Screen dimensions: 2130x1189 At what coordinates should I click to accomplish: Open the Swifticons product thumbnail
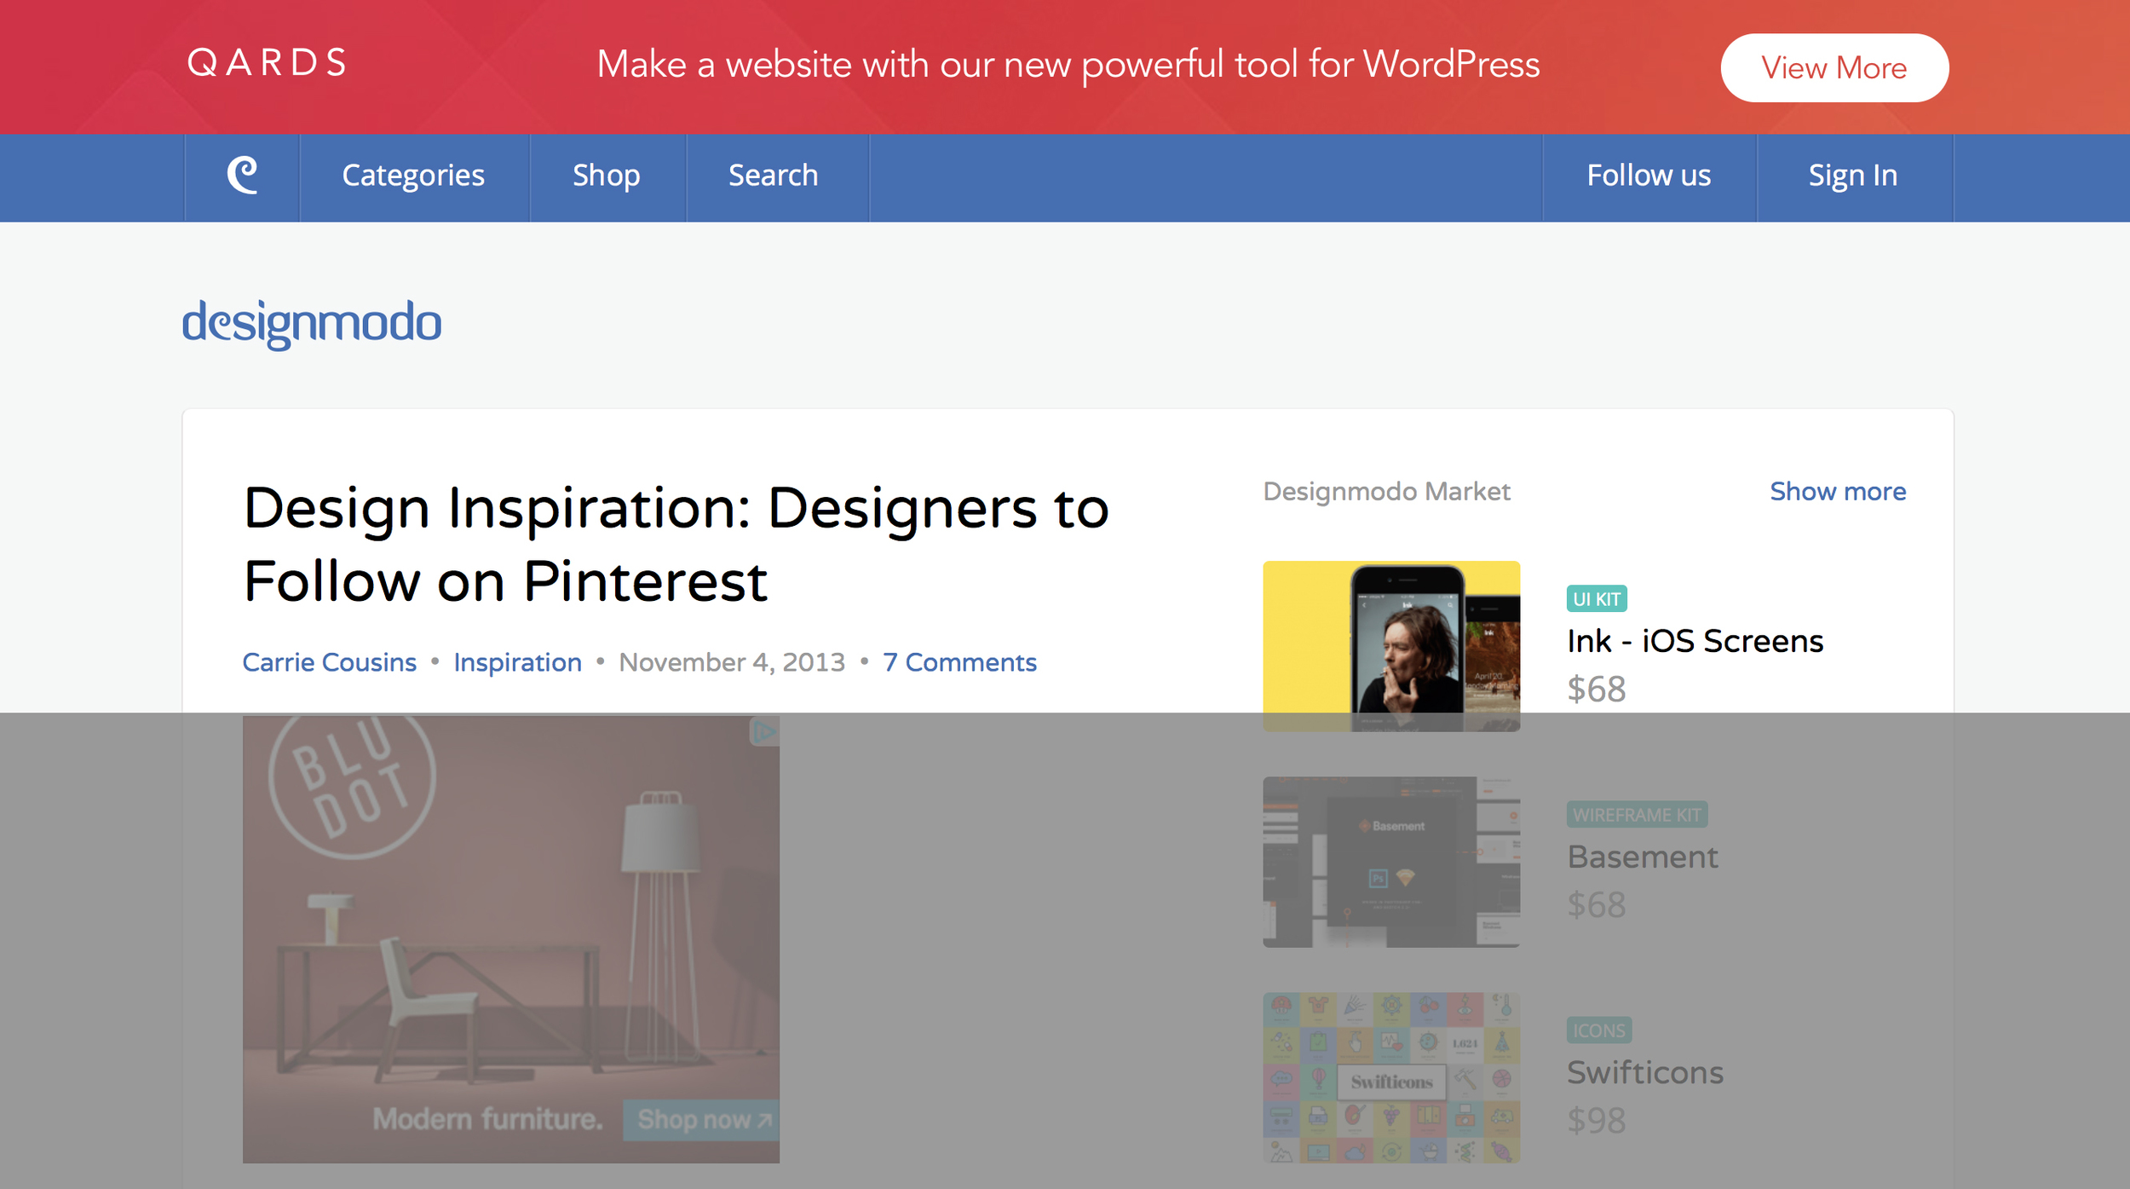(x=1391, y=1076)
